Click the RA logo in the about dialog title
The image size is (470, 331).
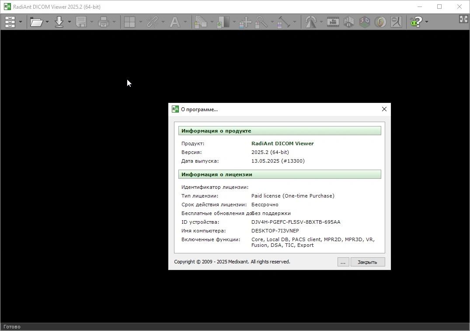click(x=175, y=109)
